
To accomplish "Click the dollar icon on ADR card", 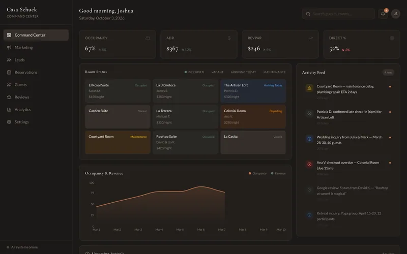I will click(229, 38).
